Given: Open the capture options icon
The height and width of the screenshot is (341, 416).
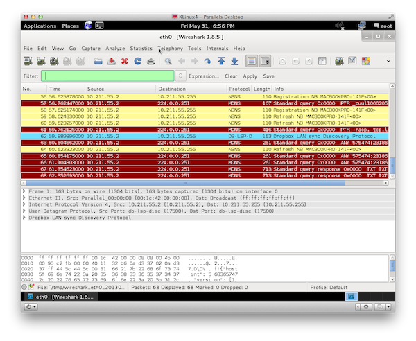Looking at the screenshot, I should [x=41, y=61].
